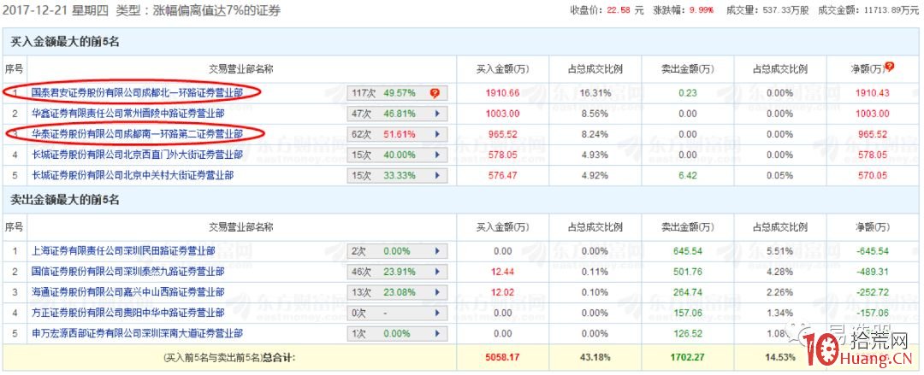Open 国信证券深圳泰然九路证券营业部 link

[x=128, y=272]
